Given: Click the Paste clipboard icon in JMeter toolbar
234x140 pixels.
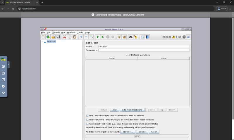Looking at the screenshot, I should coord(75,37).
